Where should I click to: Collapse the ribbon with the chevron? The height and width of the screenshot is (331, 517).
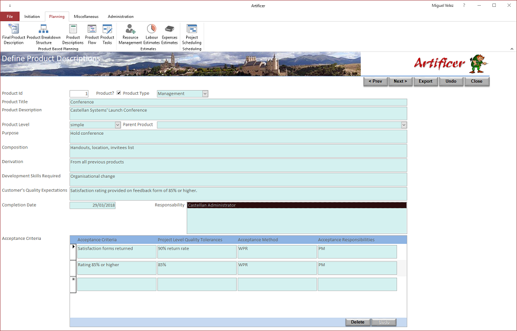(x=512, y=49)
